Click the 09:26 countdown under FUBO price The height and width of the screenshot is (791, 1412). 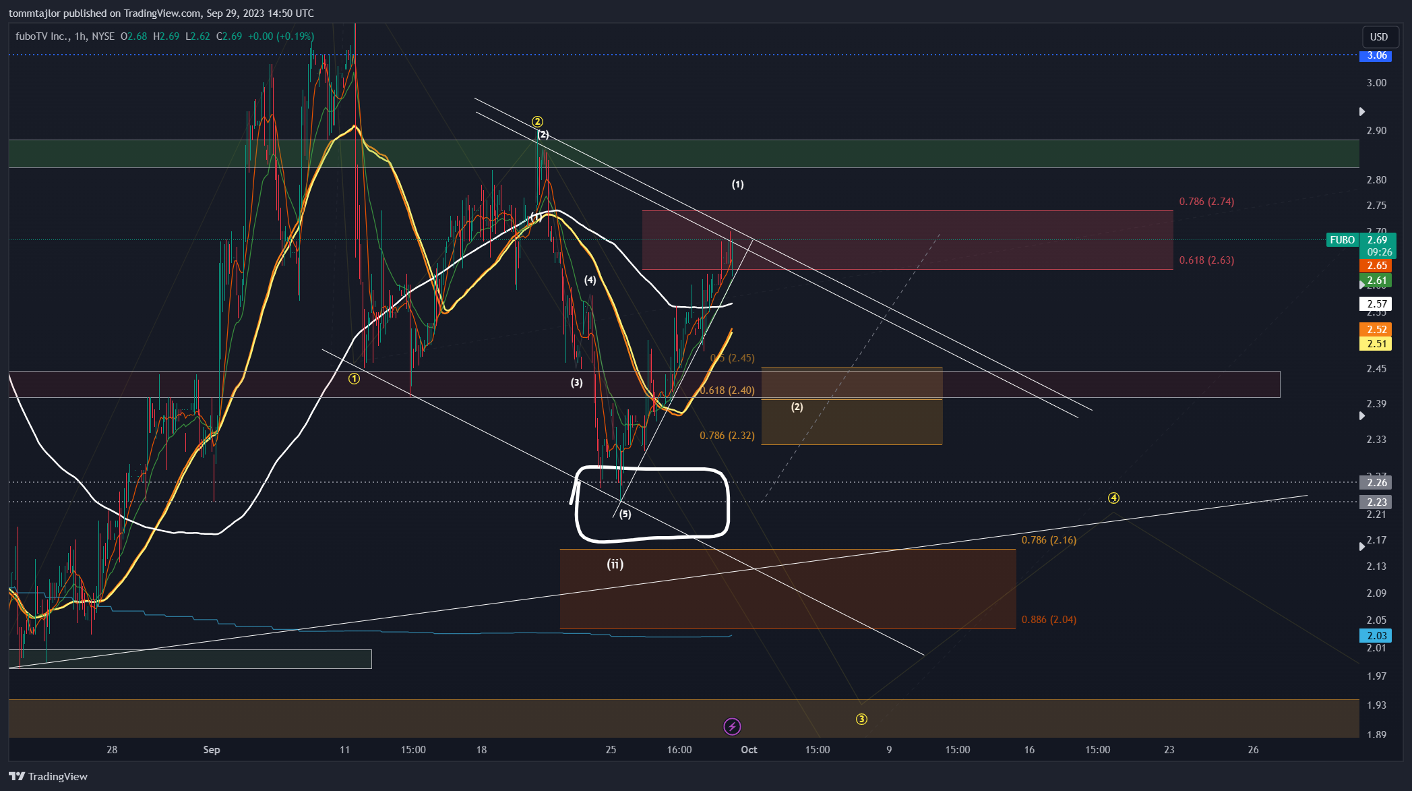coord(1379,252)
